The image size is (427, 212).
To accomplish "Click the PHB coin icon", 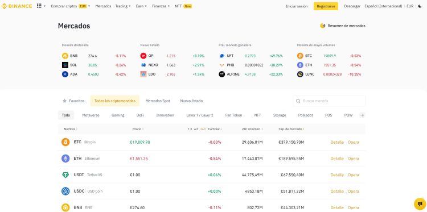I will tap(221, 65).
